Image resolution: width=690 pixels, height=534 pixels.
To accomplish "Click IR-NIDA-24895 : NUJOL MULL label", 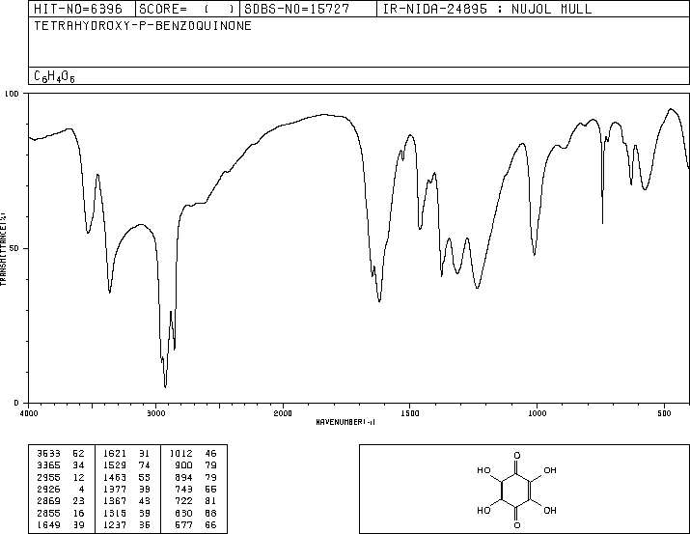I will pos(487,9).
